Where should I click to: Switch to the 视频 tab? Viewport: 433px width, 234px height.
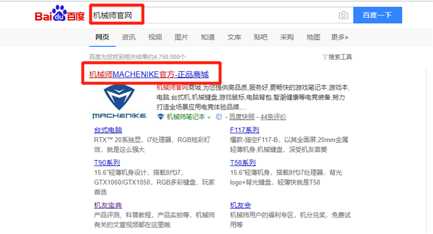(x=155, y=37)
